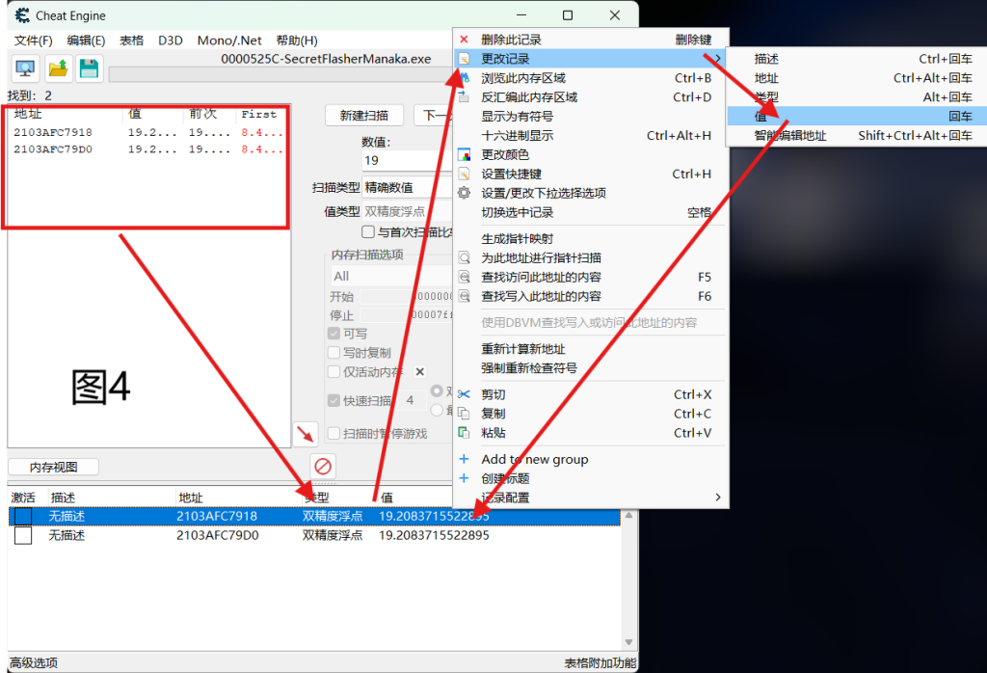This screenshot has width=987, height=673.
Task: Open the 文件(F) menu
Action: (x=34, y=40)
